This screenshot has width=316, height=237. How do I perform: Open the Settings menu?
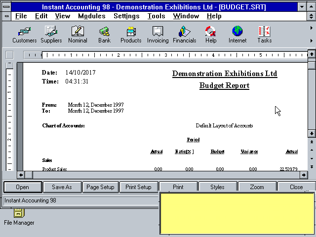pyautogui.click(x=126, y=16)
